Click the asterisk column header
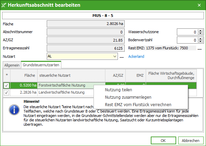 (x=7, y=75)
